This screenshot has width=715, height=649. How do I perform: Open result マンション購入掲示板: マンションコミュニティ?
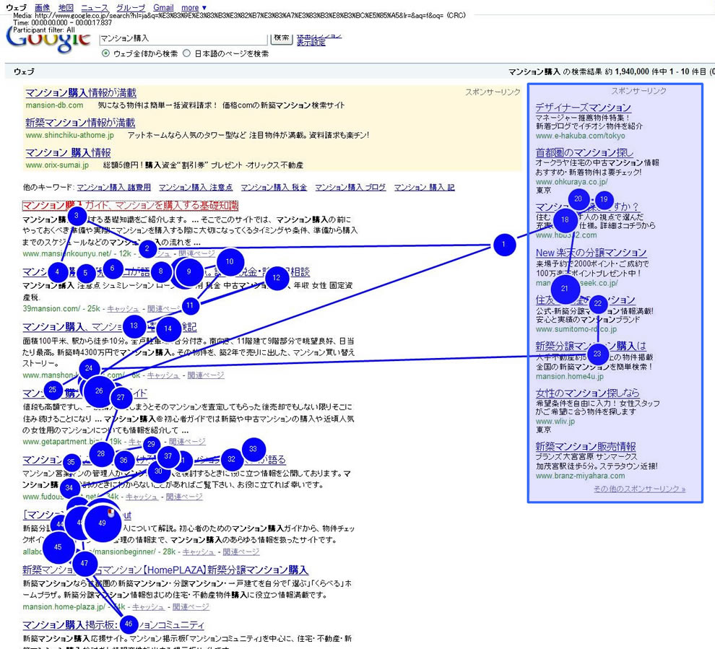click(113, 625)
